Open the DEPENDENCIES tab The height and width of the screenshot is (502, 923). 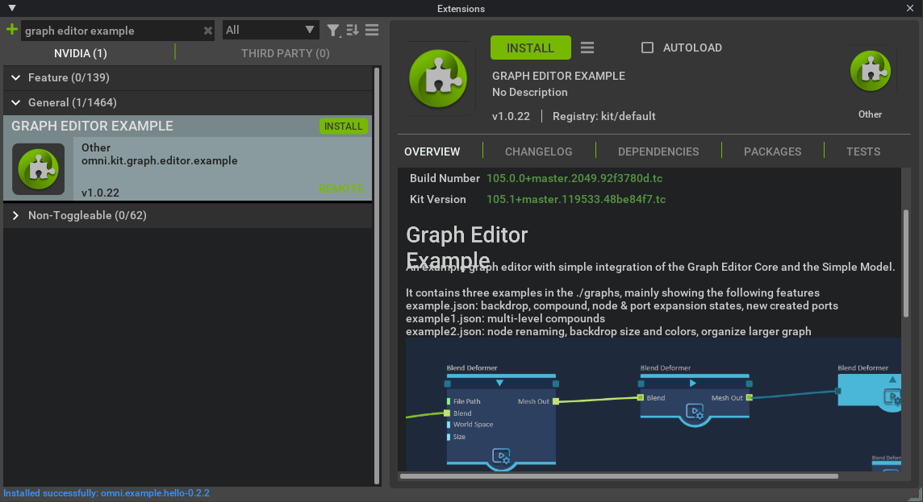coord(658,151)
